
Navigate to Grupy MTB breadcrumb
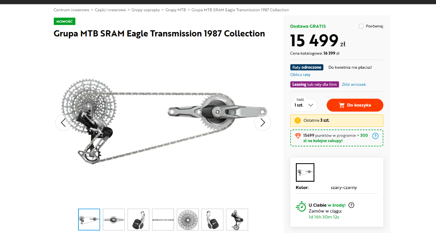click(175, 10)
